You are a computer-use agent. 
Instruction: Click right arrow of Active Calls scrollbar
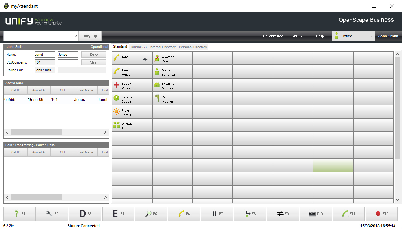click(x=105, y=132)
